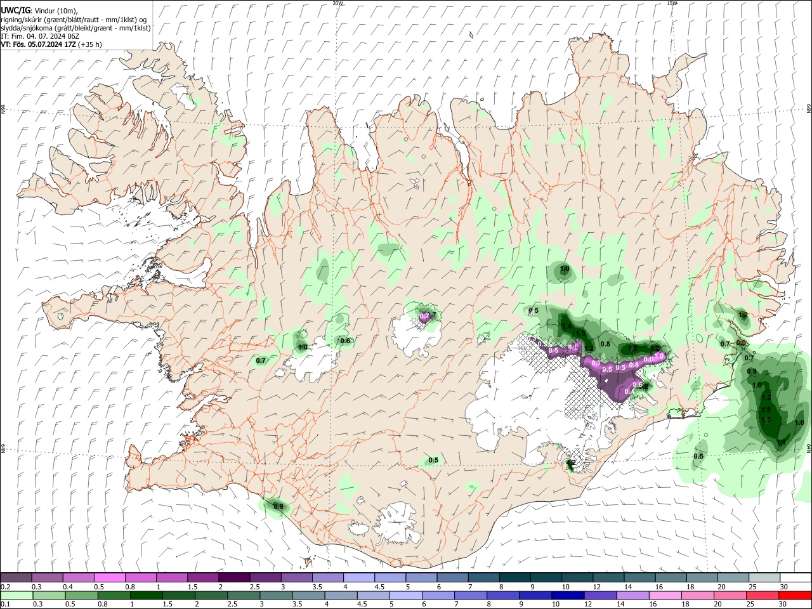The width and height of the screenshot is (812, 609).
Task: Click the '4.5' label in the sleet legend row
Action: pyautogui.click(x=379, y=587)
